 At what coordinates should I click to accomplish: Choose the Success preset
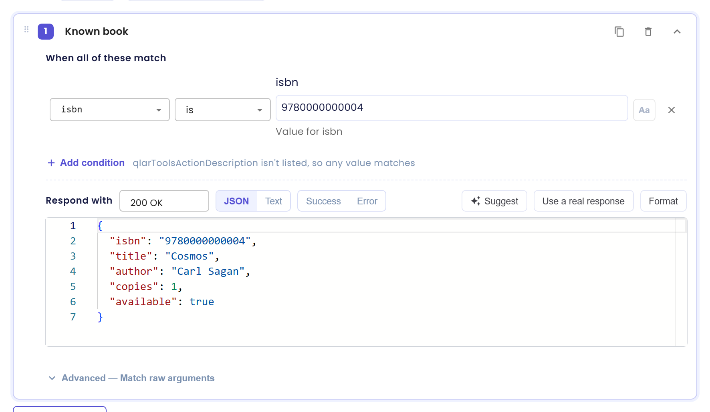(x=323, y=201)
